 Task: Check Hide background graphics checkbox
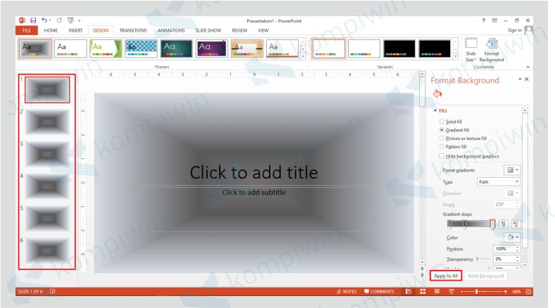[x=442, y=156]
